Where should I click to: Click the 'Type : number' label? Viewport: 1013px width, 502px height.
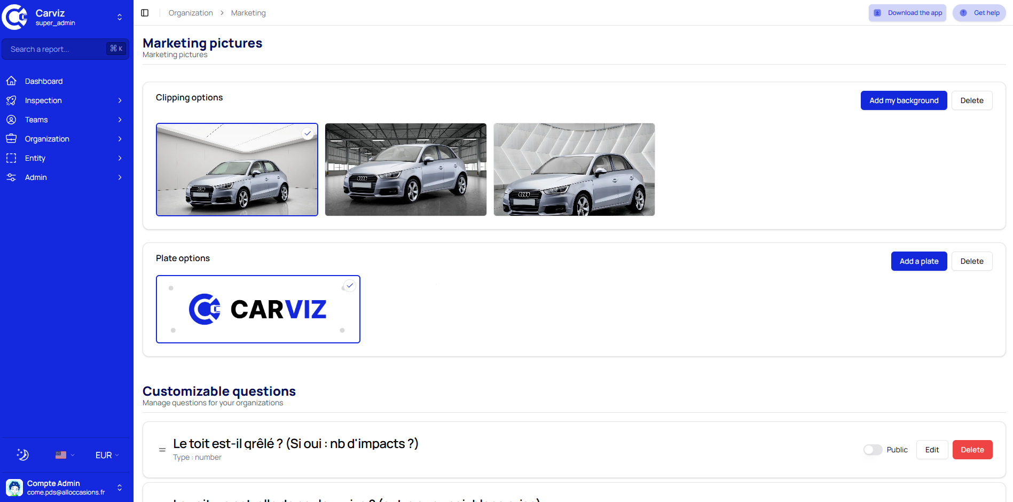tap(197, 457)
